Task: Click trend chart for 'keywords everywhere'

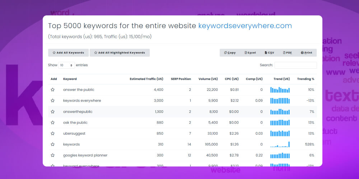Action: pos(280,101)
